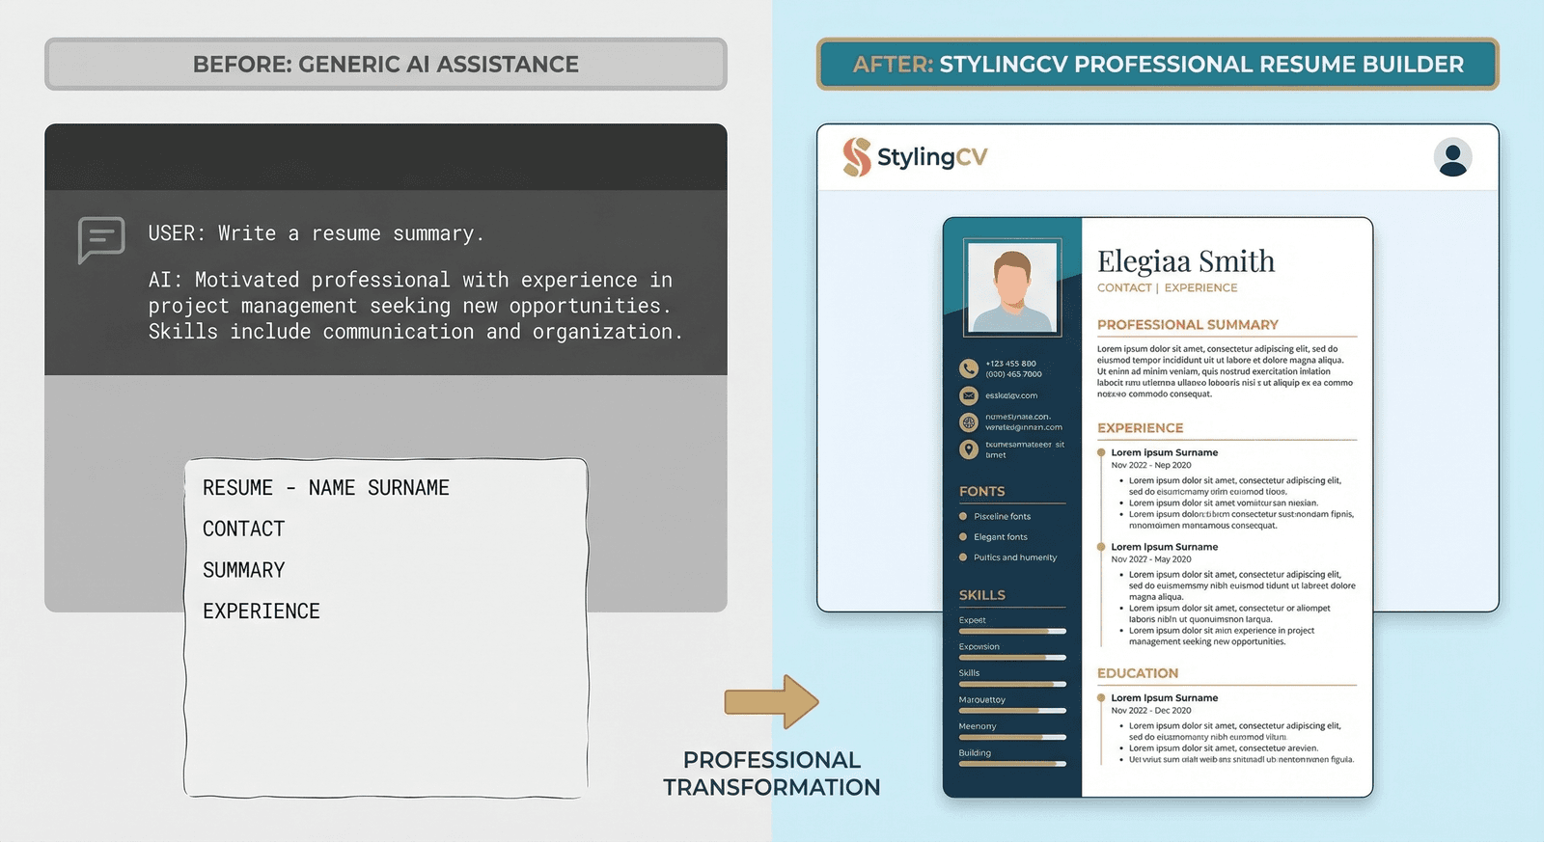Click the +123 455 800 phone number
Viewport: 1544px width, 842px height.
[x=1010, y=364]
